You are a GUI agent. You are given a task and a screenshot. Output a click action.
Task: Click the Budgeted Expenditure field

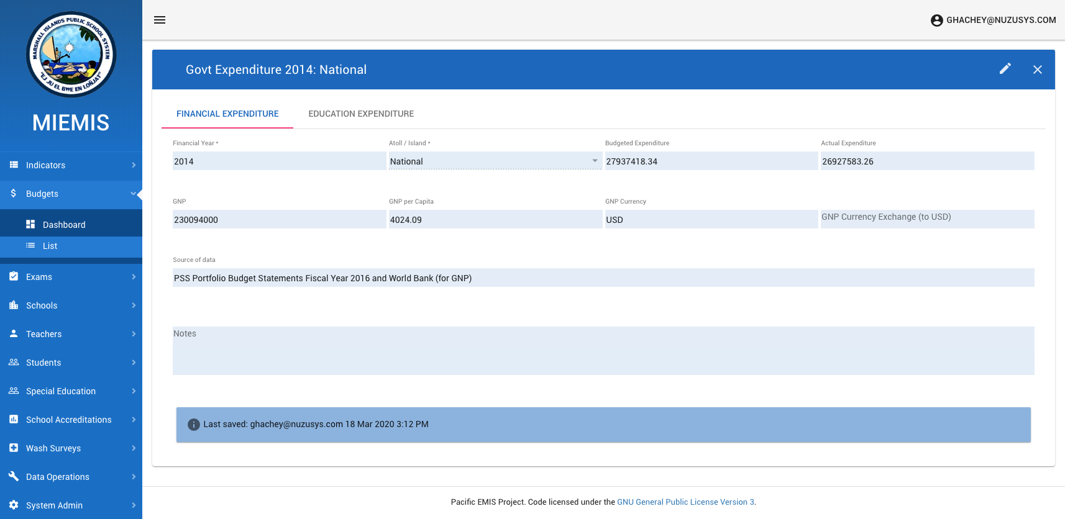(x=711, y=161)
